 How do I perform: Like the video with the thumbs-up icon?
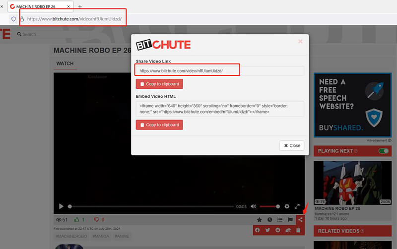(77, 220)
